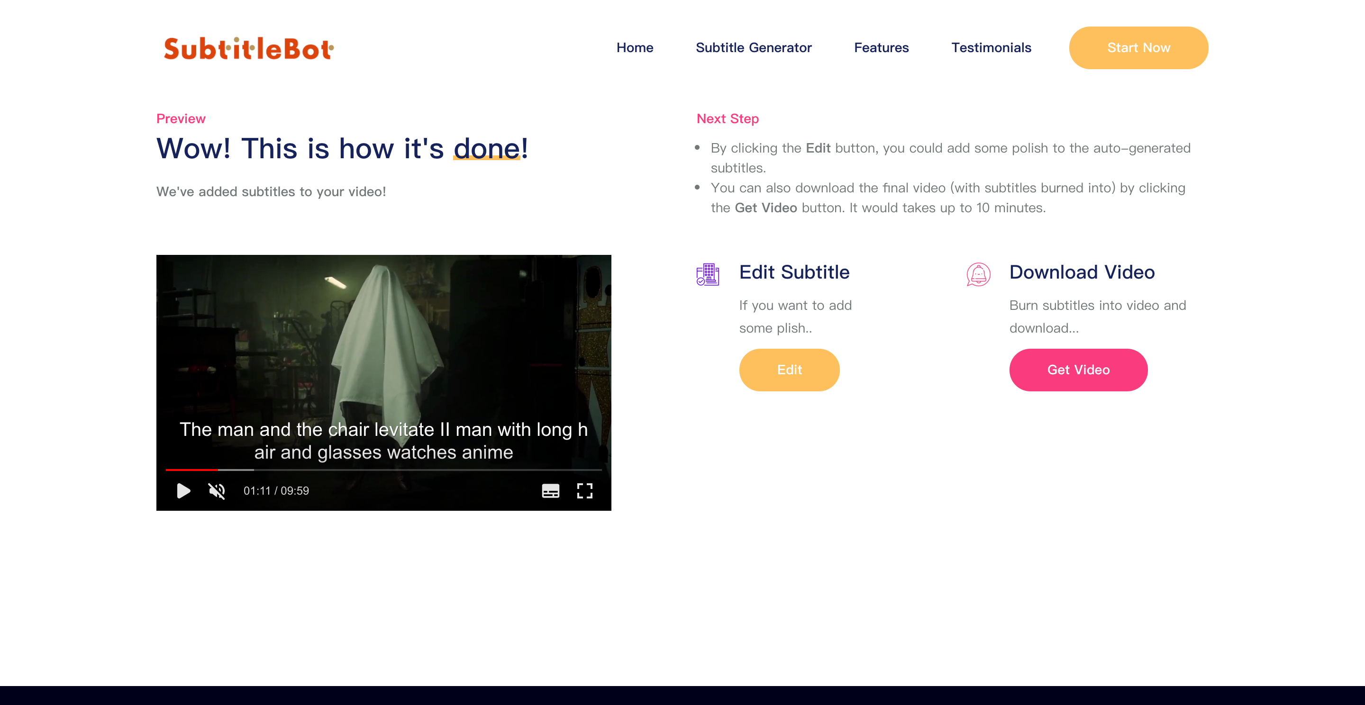The height and width of the screenshot is (705, 1365).
Task: Go to Subtitle Generator page
Action: coord(753,48)
